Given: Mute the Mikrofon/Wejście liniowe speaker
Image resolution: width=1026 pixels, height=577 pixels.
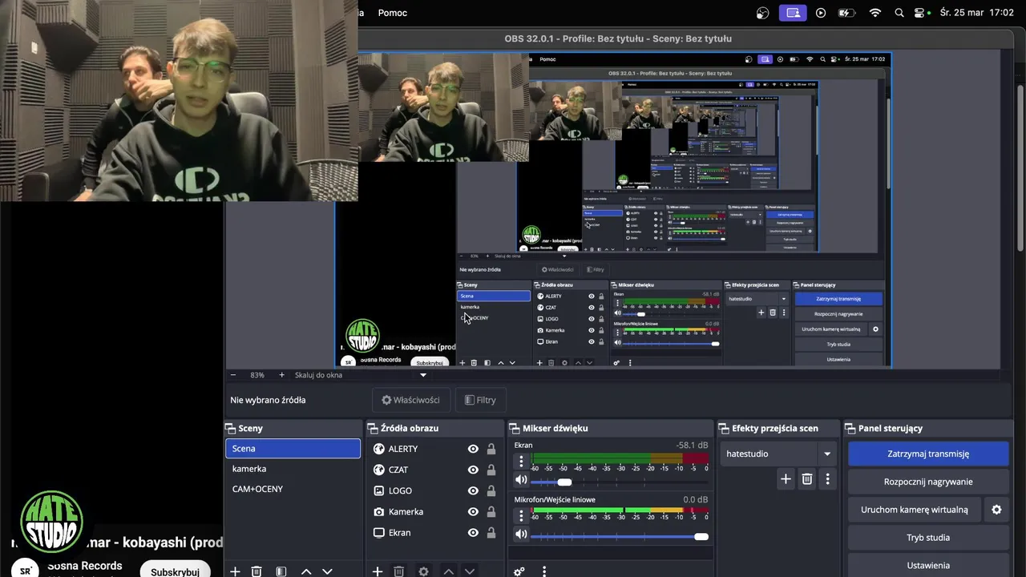Looking at the screenshot, I should 521,534.
